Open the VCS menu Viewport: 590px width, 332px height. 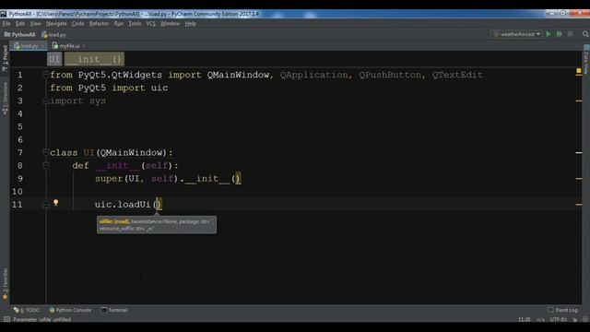coord(151,23)
